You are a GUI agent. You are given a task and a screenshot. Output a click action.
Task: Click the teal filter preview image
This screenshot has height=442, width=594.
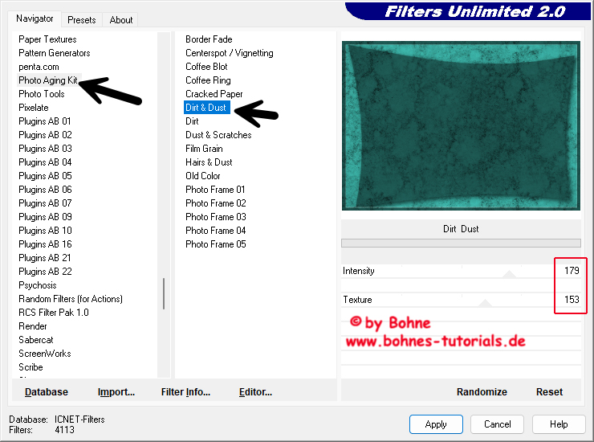point(461,126)
